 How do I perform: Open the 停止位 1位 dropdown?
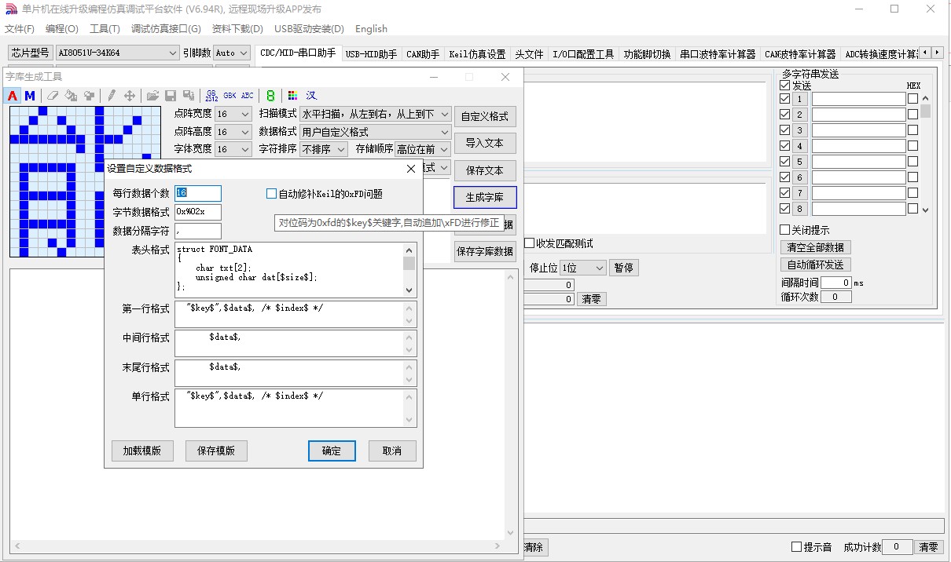[583, 268]
